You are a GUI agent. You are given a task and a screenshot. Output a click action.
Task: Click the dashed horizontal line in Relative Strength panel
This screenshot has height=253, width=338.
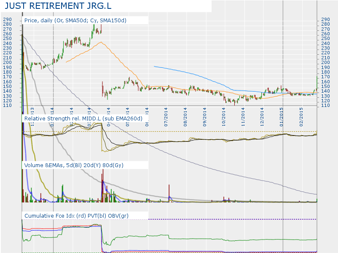click(169, 132)
